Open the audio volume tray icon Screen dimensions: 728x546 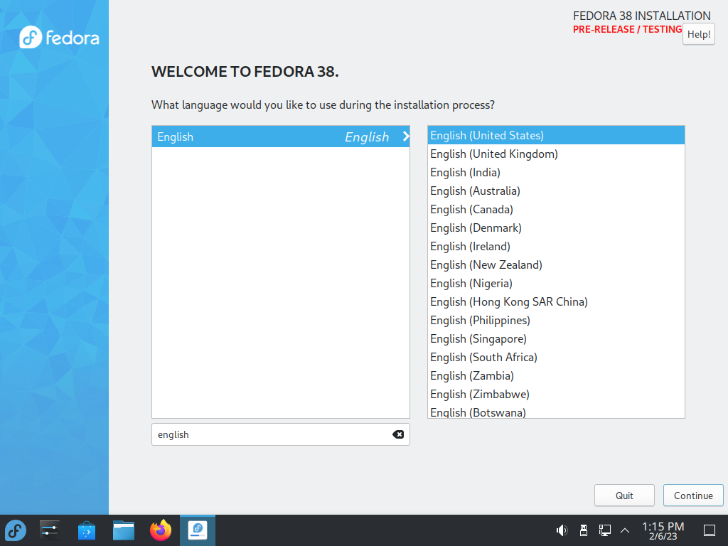click(x=562, y=530)
